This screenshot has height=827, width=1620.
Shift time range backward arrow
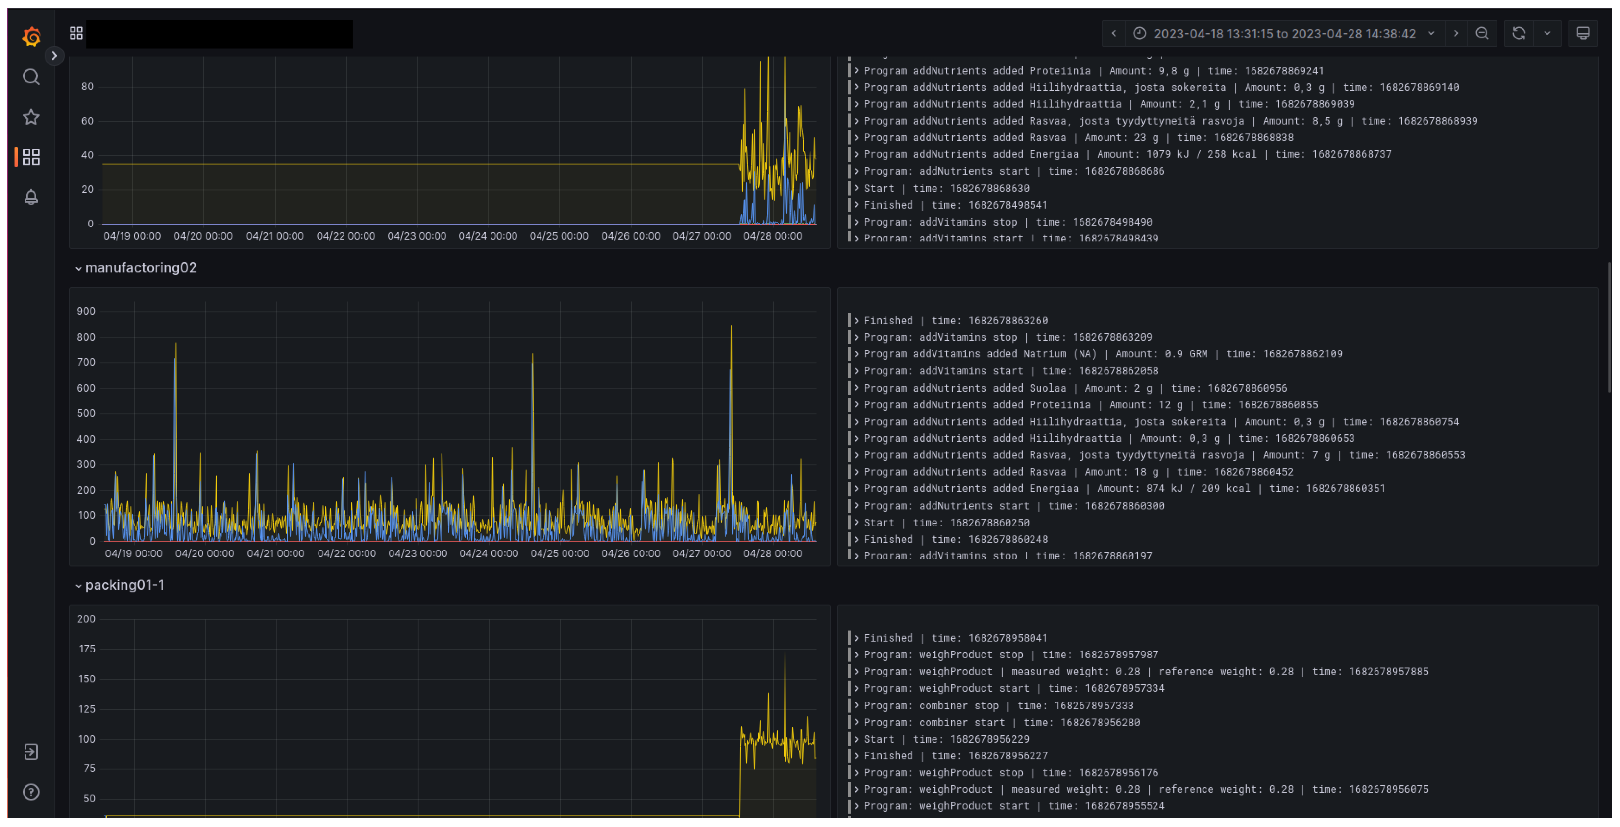coord(1114,33)
